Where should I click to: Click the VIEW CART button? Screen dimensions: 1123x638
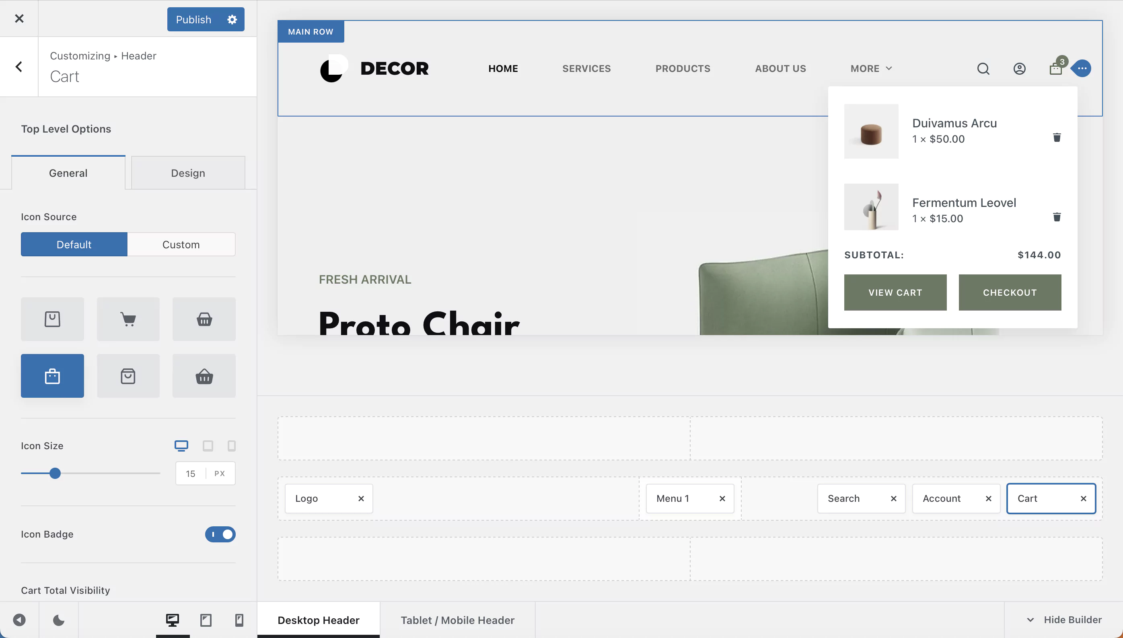click(895, 293)
